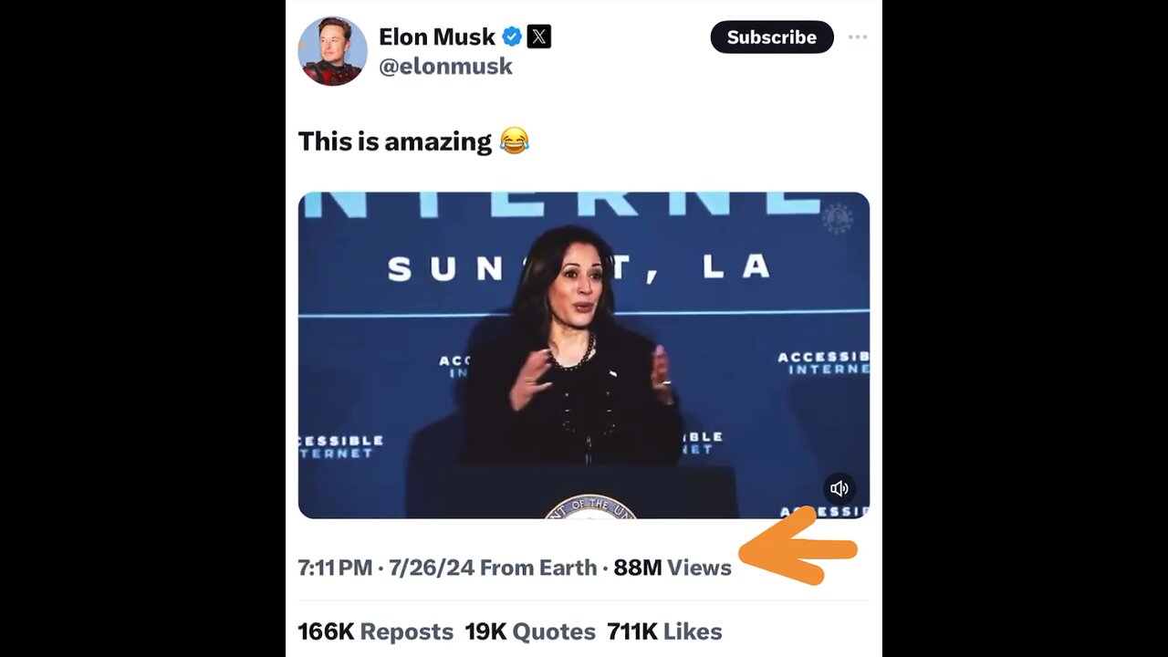Open the Elon Musk display name link
1168x657 pixels.
pos(437,36)
